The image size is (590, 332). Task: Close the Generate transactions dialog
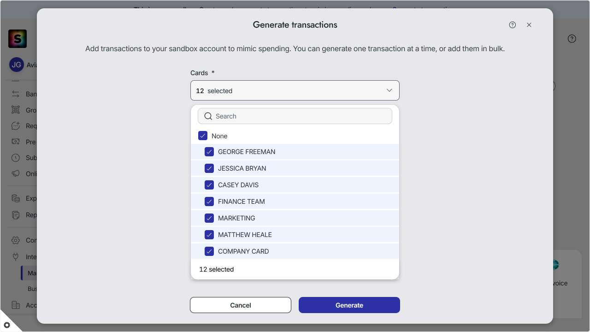(529, 25)
